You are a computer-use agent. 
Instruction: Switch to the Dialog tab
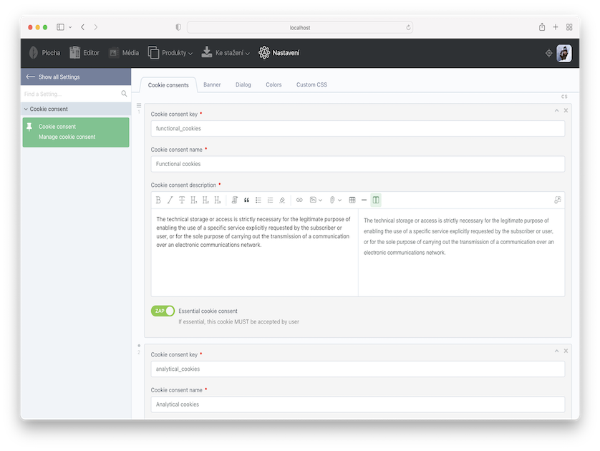coord(243,84)
